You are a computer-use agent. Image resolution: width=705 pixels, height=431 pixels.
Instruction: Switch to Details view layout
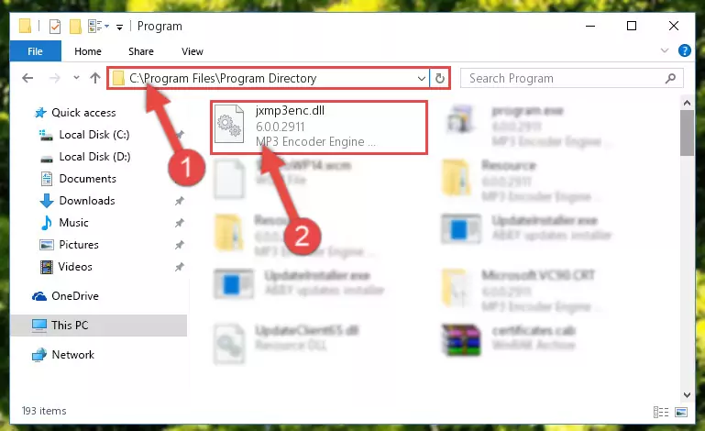coord(660,412)
